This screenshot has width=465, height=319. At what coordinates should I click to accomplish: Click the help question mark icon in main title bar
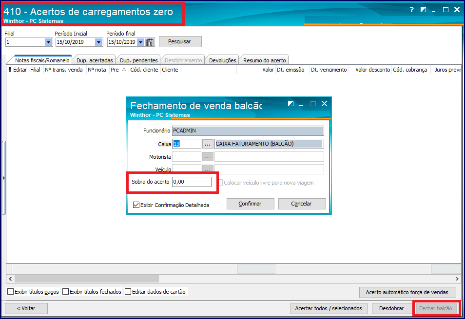[411, 10]
